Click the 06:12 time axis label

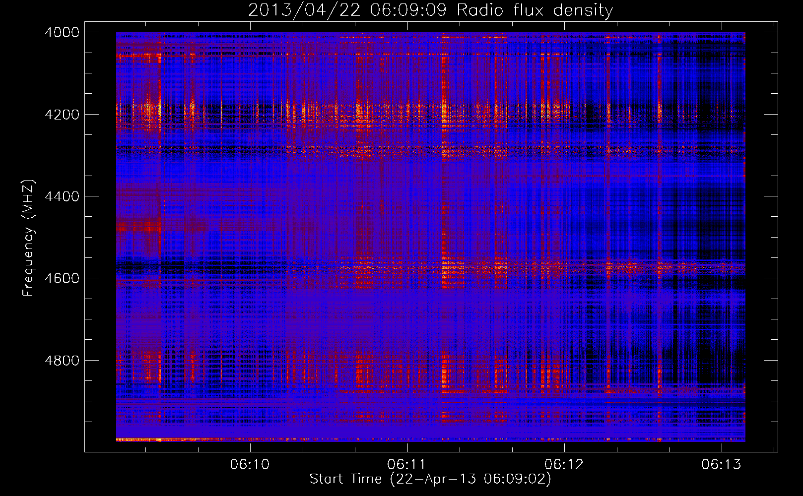pos(564,464)
